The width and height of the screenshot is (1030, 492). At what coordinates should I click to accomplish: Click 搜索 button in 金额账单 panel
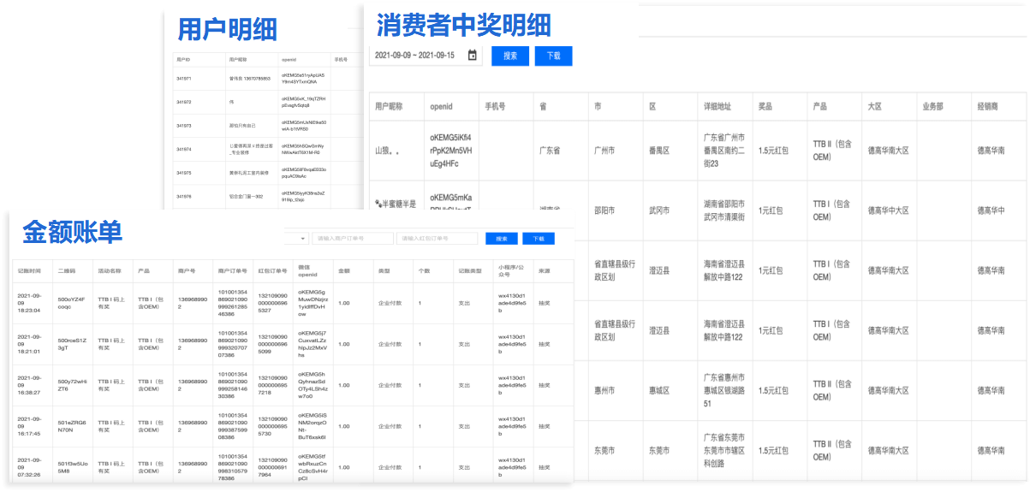(x=502, y=239)
